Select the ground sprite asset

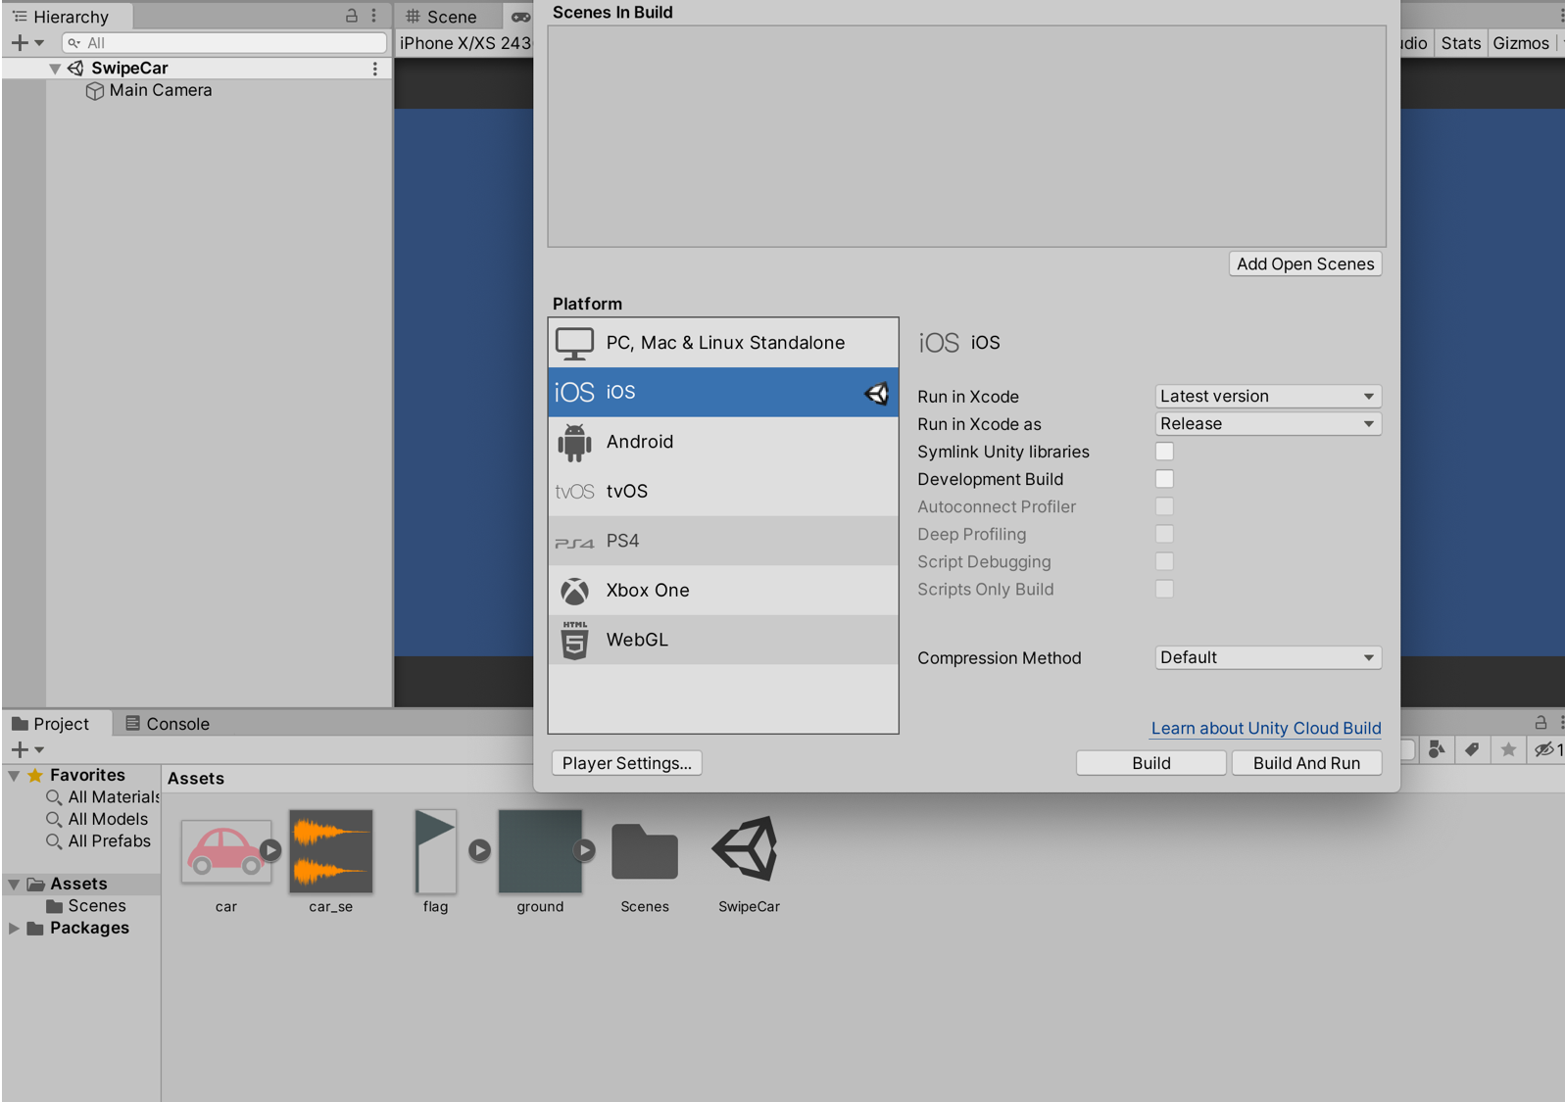[x=540, y=851]
